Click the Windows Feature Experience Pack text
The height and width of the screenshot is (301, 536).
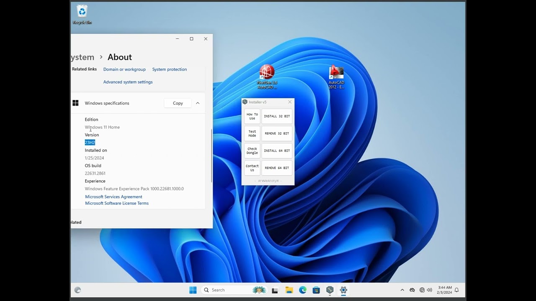(134, 189)
